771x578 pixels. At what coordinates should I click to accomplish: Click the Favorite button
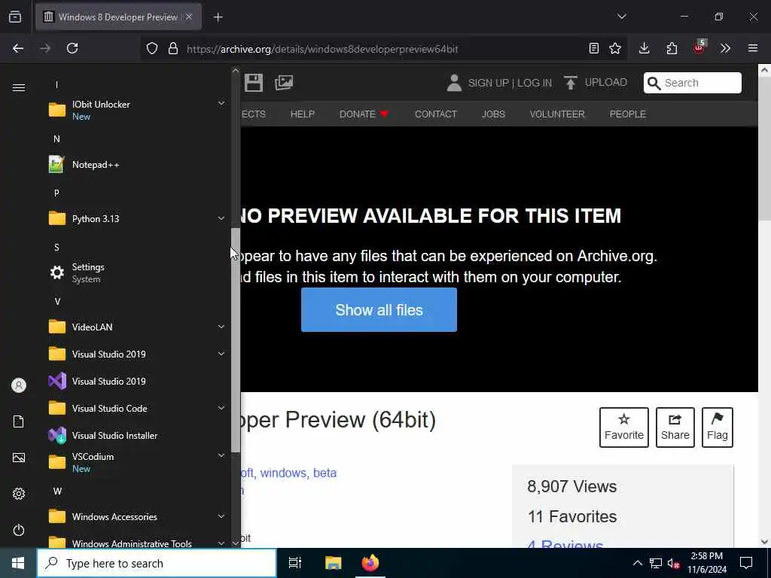point(624,427)
